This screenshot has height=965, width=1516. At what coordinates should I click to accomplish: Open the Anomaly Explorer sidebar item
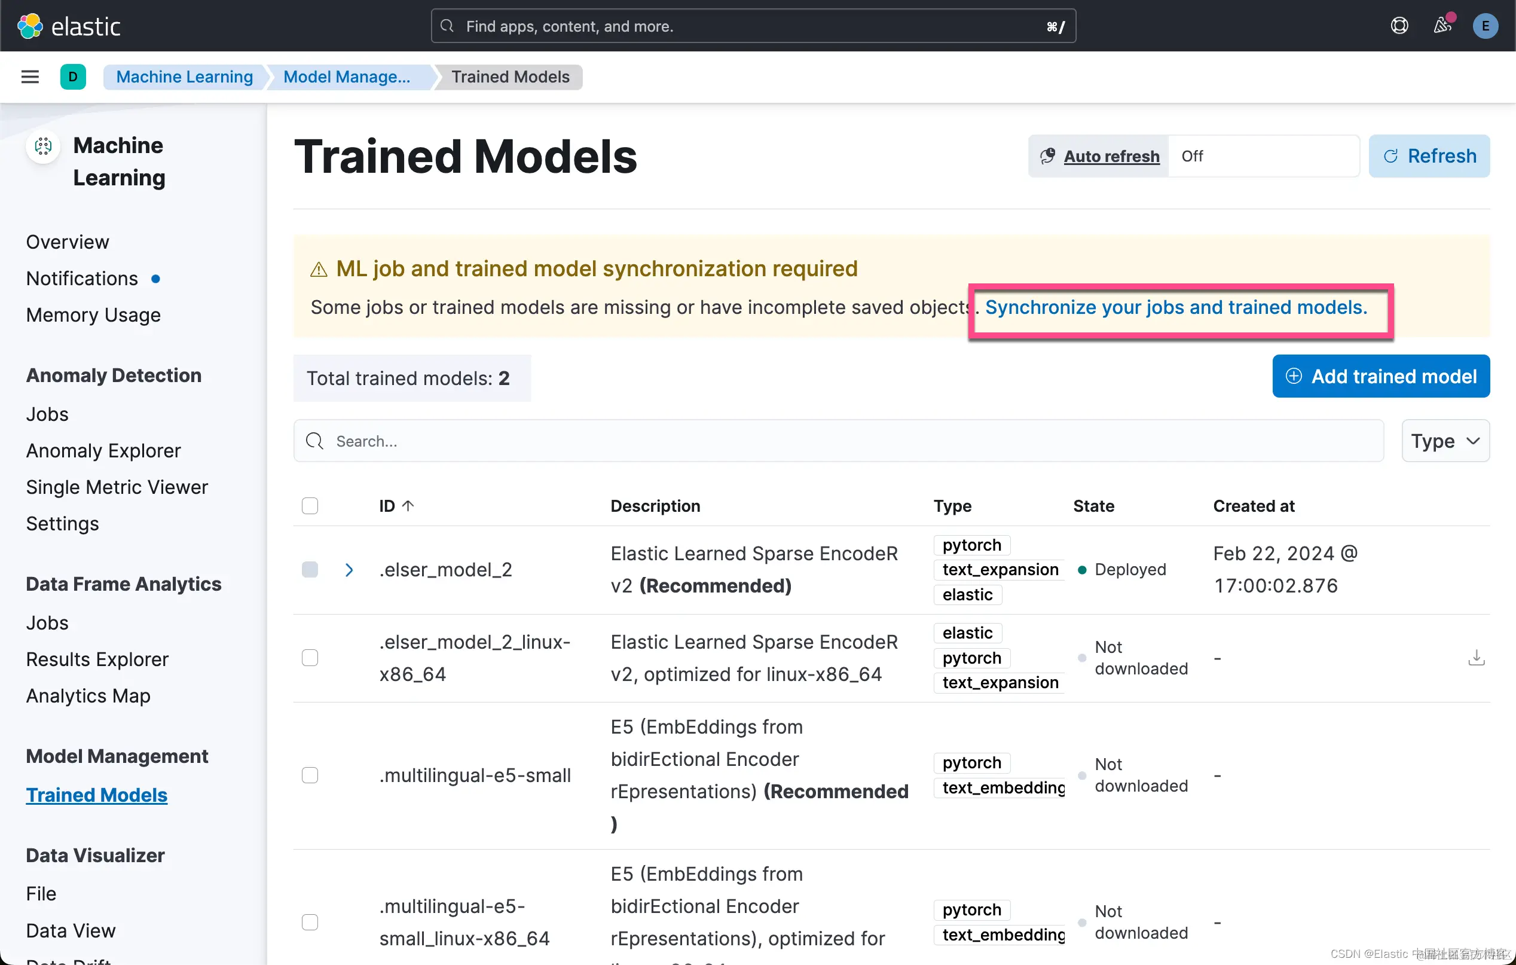[103, 451]
